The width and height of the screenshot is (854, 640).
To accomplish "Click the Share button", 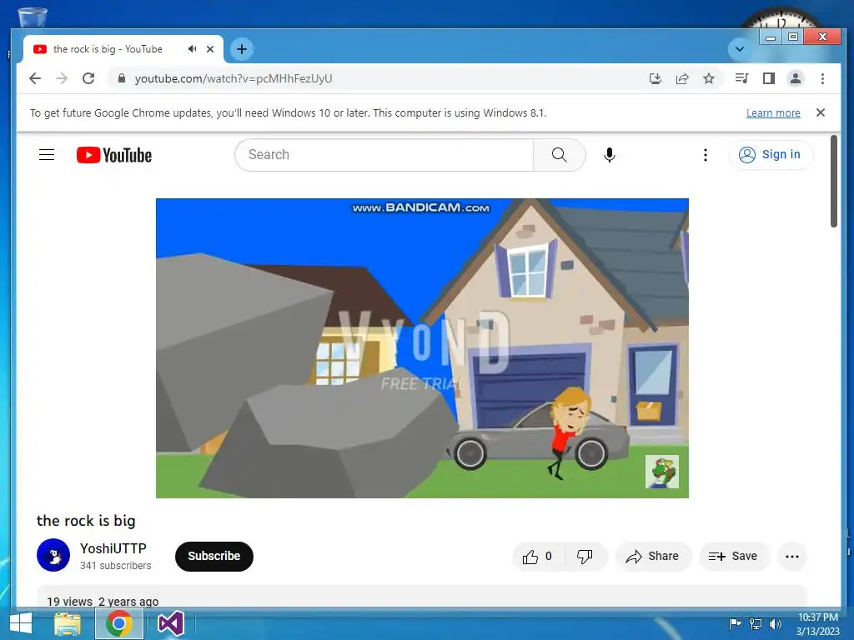I will click(x=652, y=556).
